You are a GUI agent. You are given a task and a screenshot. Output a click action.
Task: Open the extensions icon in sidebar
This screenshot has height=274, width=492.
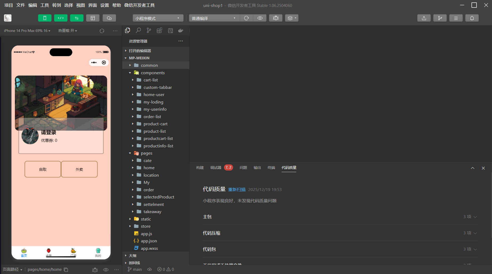(x=159, y=31)
